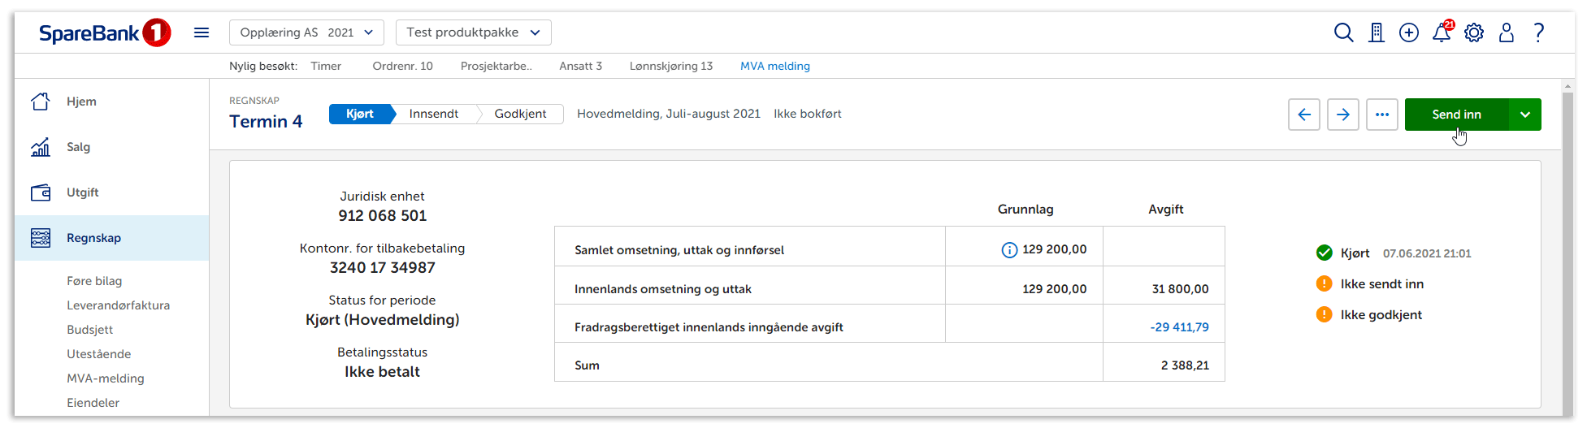Click info icon next to 129 200,00

pos(1009,250)
